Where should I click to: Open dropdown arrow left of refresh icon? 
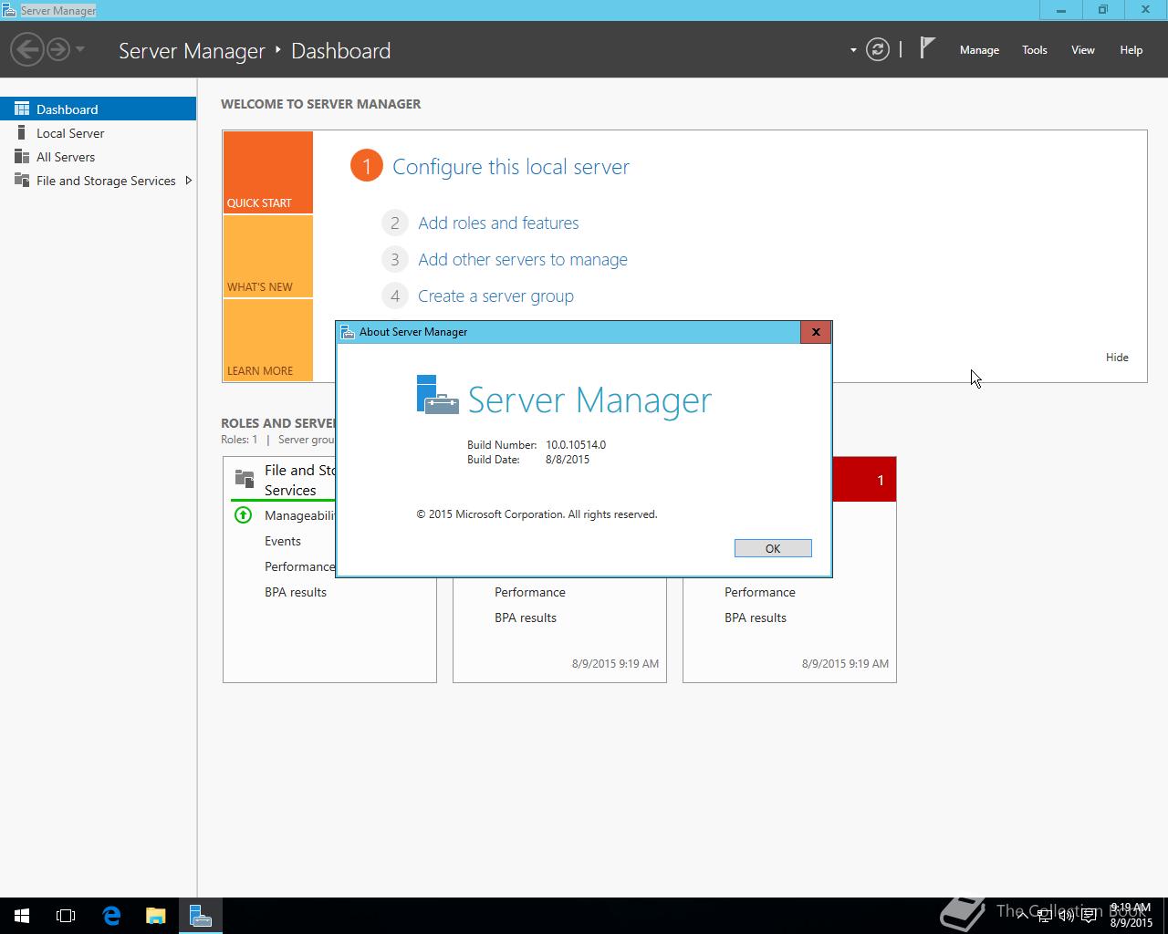coord(853,50)
